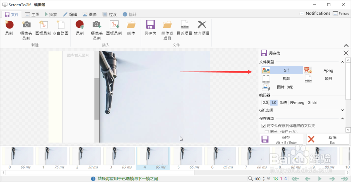
Task: Close the 另存为 side panel
Action: coord(346,53)
